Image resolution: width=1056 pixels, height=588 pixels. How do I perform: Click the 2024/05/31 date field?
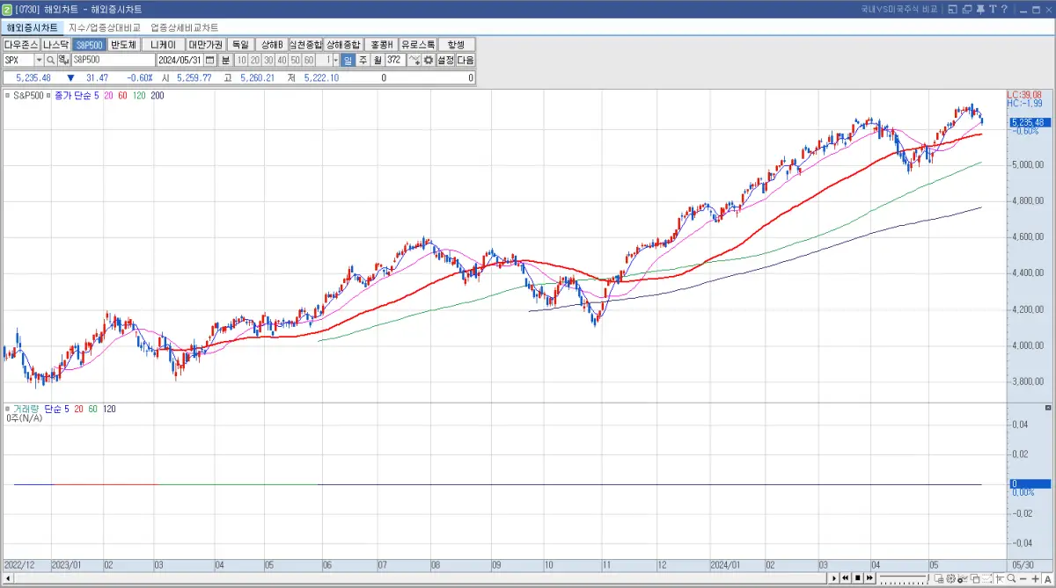point(180,60)
